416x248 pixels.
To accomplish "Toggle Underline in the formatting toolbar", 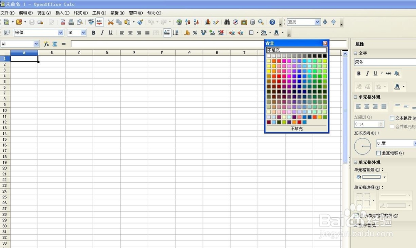I will point(111,32).
